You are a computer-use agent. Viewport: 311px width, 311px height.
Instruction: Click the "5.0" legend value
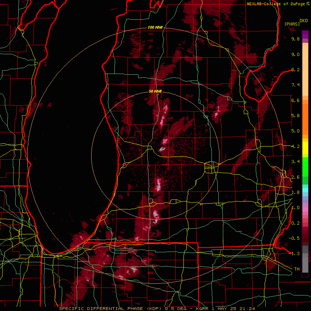click(295, 131)
